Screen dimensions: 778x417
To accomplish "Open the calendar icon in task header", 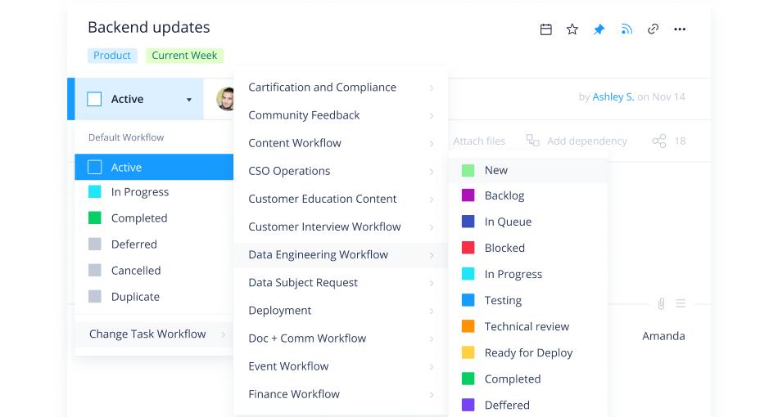I will click(x=546, y=29).
